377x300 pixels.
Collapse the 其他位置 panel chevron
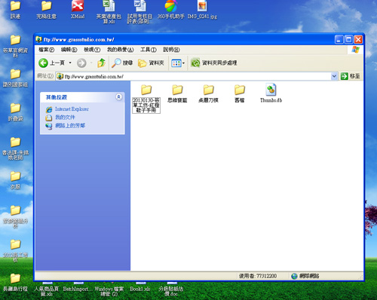tap(118, 96)
